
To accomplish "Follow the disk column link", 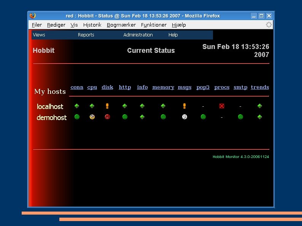I will coord(107,87).
